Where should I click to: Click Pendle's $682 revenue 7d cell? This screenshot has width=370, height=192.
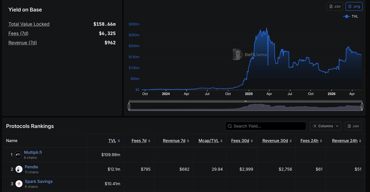pos(184,169)
